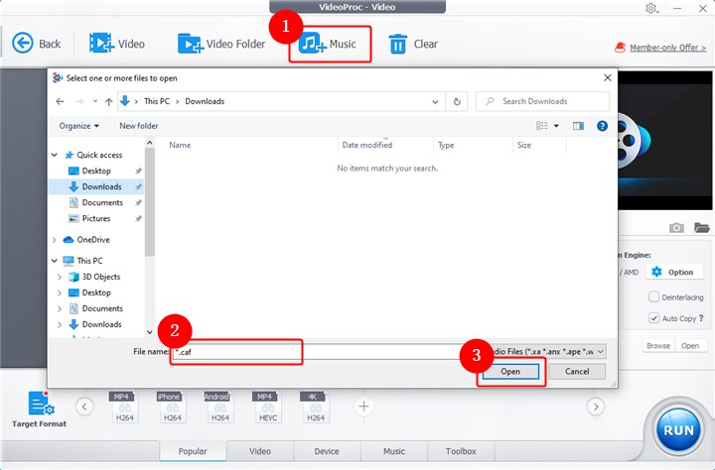Create a New folder
Viewport: 715px width, 470px height.
click(139, 126)
